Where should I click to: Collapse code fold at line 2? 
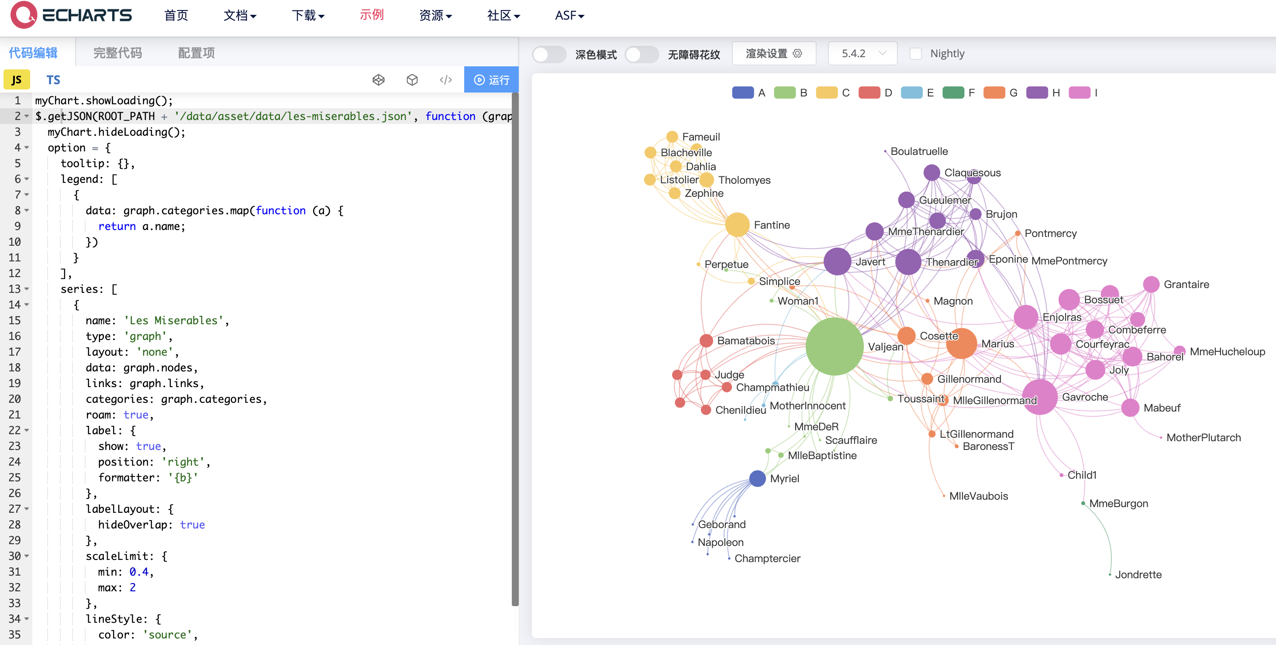click(x=27, y=117)
